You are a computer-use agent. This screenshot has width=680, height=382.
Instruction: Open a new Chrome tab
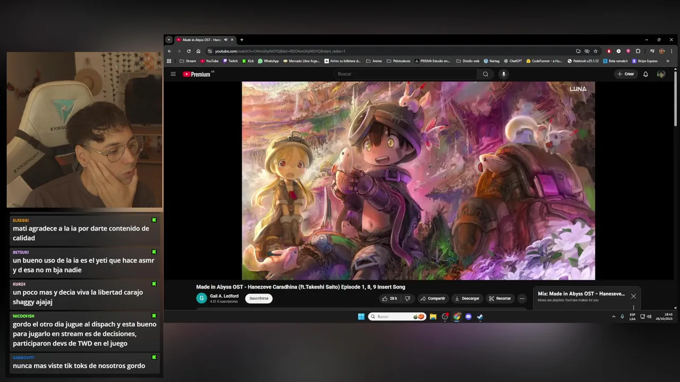[x=242, y=40]
